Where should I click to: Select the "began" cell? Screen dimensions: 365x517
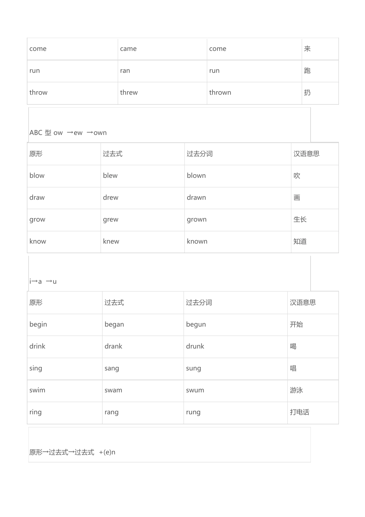pyautogui.click(x=114, y=325)
